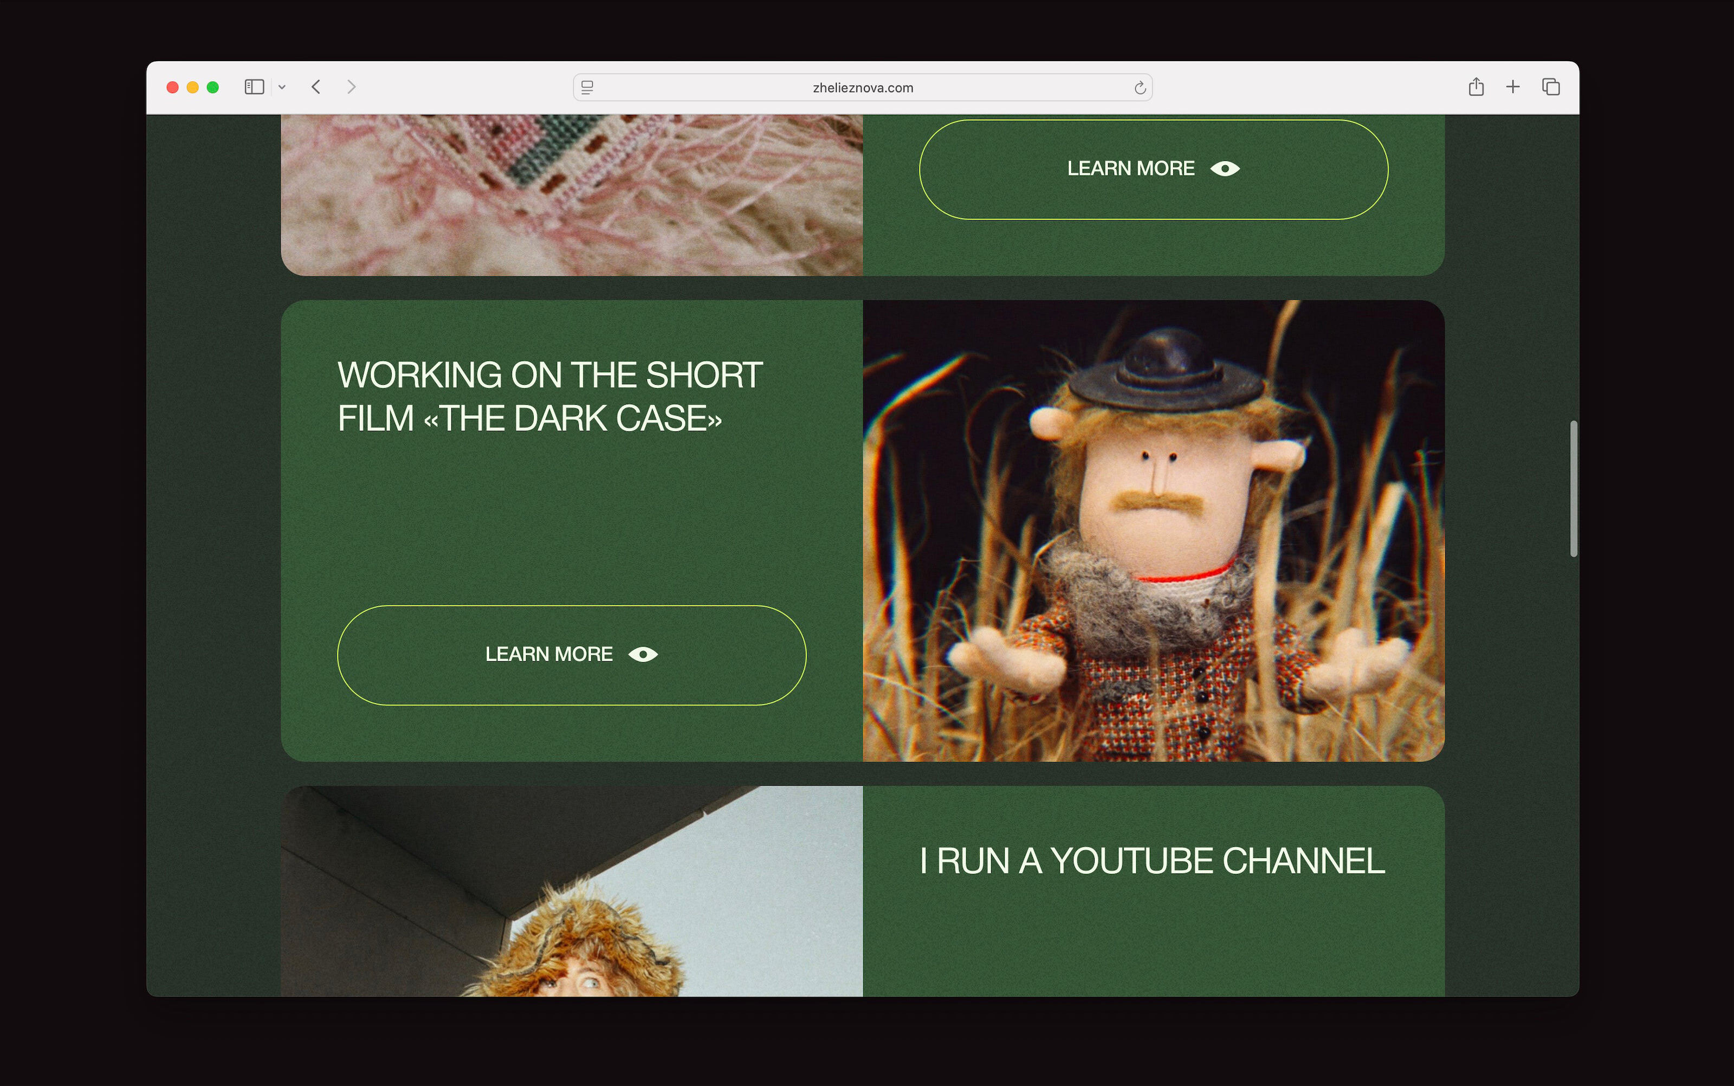
Task: Expand the sidebar options dropdown chevron
Action: pyautogui.click(x=282, y=88)
